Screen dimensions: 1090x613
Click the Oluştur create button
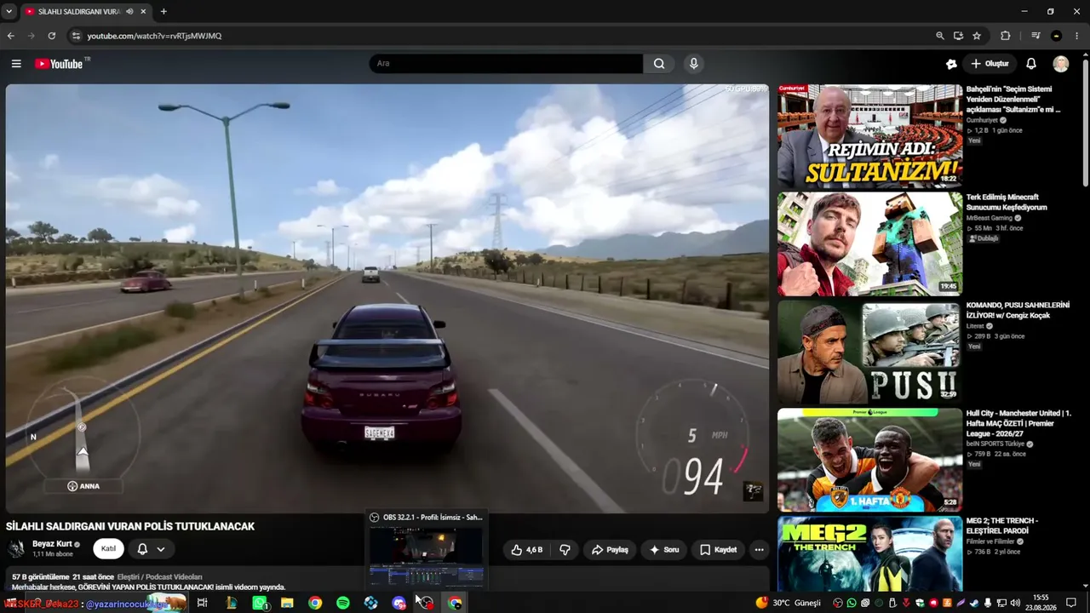coord(990,64)
